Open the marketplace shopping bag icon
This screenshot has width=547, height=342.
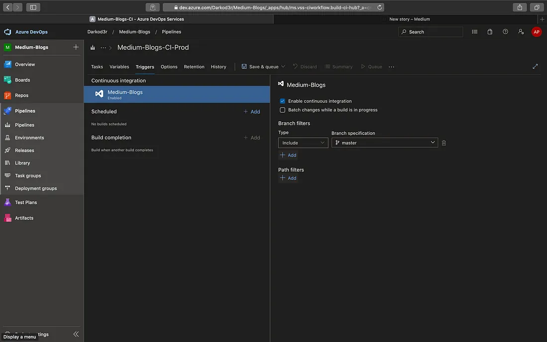pyautogui.click(x=490, y=32)
